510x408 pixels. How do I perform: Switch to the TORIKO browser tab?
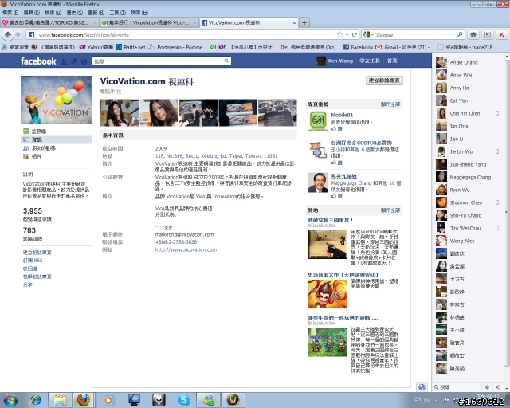pos(49,22)
